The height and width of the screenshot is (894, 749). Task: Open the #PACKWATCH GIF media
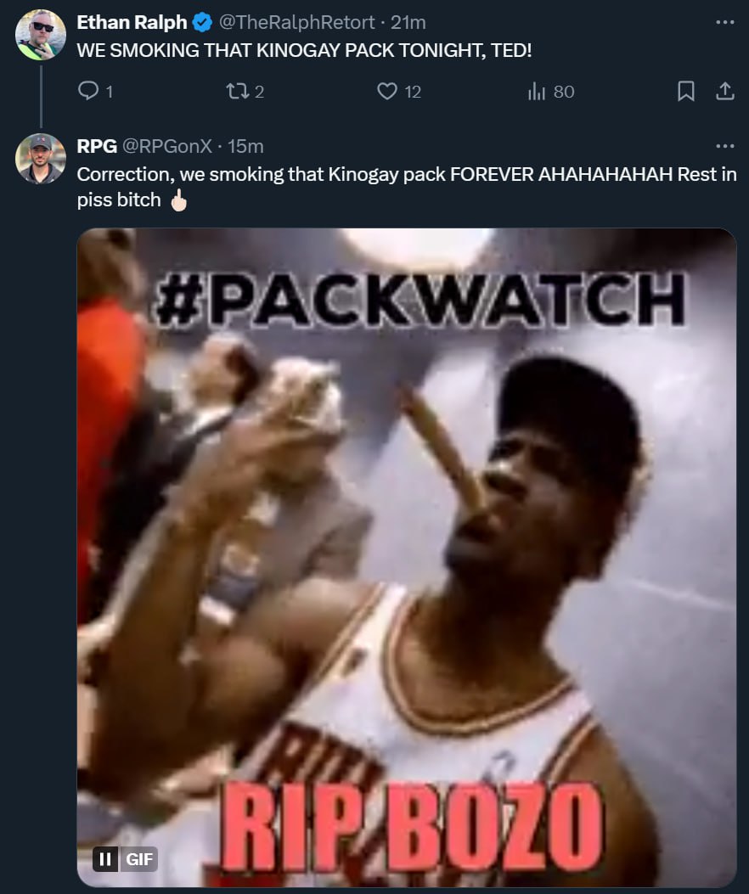[407, 557]
